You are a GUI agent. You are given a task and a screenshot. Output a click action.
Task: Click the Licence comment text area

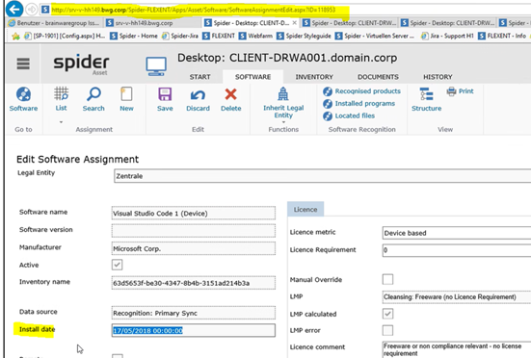coord(457,349)
